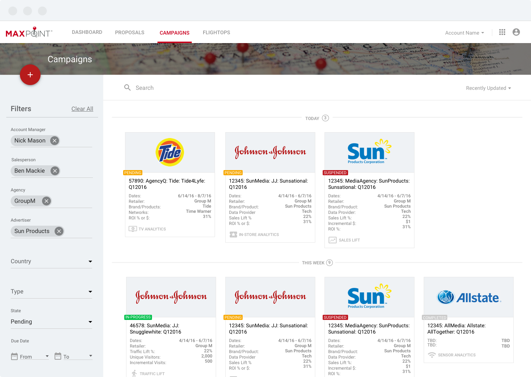Click the search magnifier icon
531x377 pixels.
click(128, 88)
